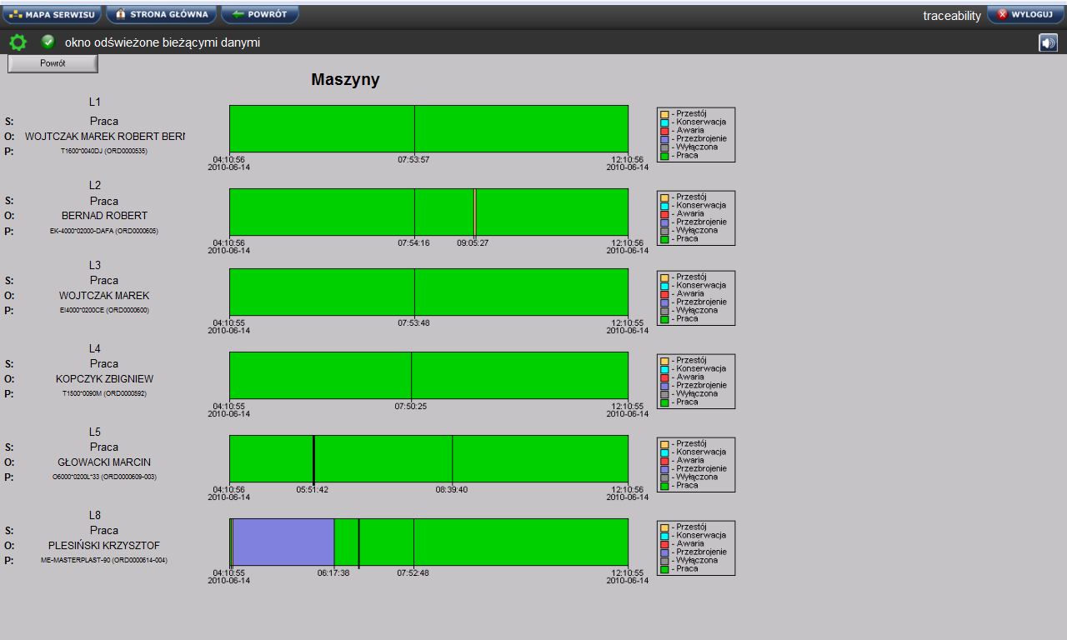Click the 05:51:42 marker on L5 timeline
Viewport: 1067px width, 640px height.
coord(313,458)
